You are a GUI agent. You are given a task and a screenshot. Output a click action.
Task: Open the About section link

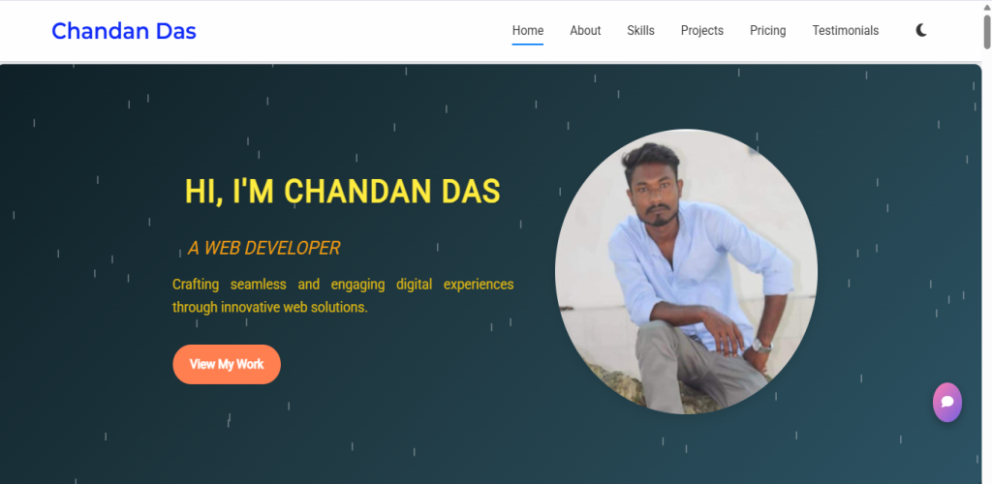[585, 30]
